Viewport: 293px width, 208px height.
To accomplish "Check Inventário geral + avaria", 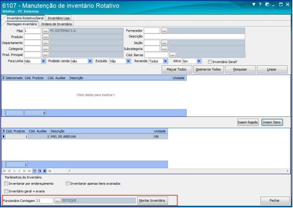I will pyautogui.click(x=6, y=191).
